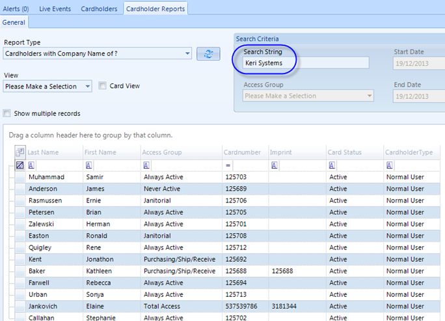This screenshot has height=321, width=445.
Task: Click First Name filter operator icon
Action: 88,165
